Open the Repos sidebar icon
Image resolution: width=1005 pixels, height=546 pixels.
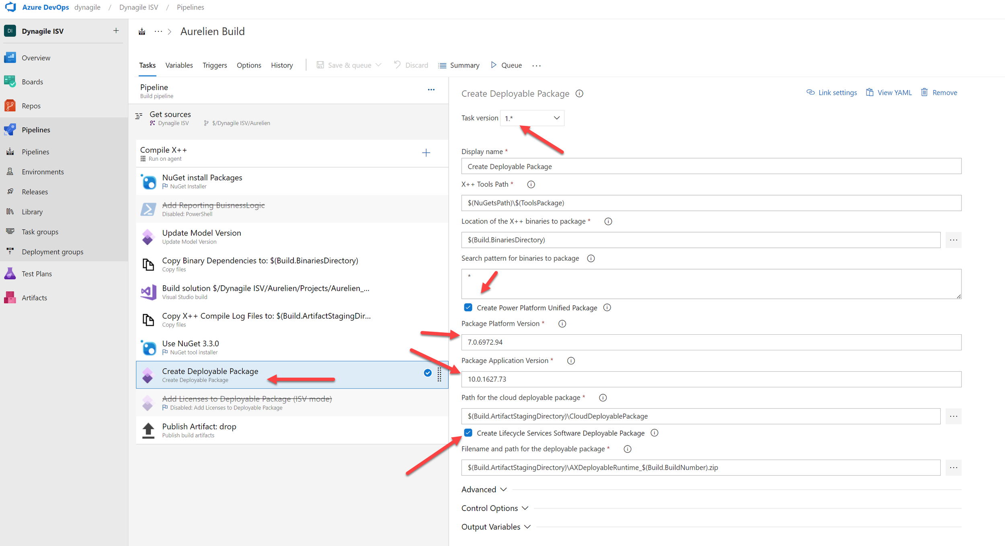coord(10,106)
